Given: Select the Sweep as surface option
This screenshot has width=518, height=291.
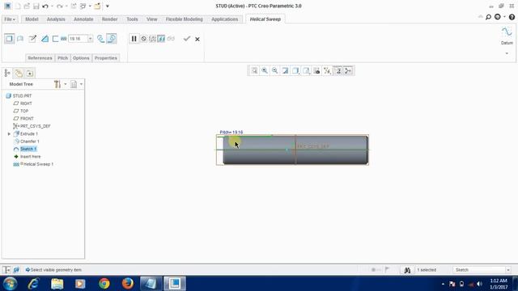Looking at the screenshot, I should tap(20, 39).
